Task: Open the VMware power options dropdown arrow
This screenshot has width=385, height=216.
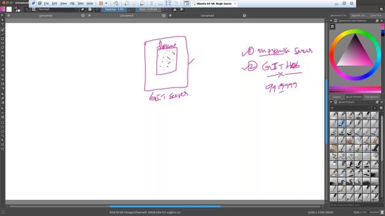Action: (x=106, y=4)
